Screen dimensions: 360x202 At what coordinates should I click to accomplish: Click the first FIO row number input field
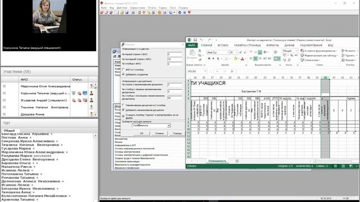(175, 54)
